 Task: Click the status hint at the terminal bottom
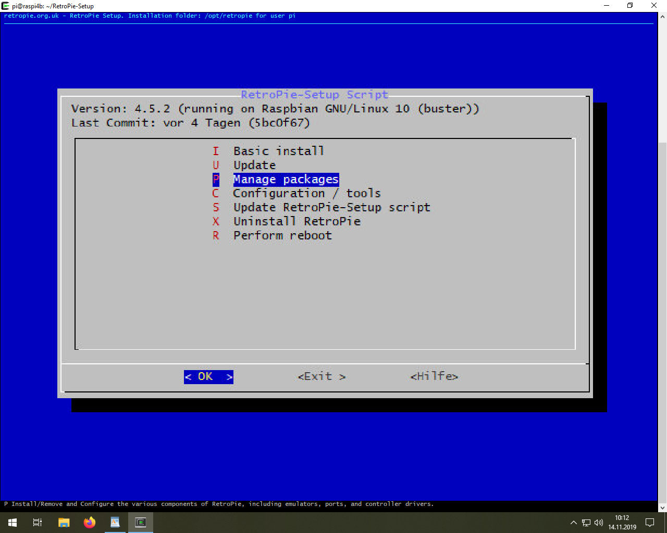219,504
